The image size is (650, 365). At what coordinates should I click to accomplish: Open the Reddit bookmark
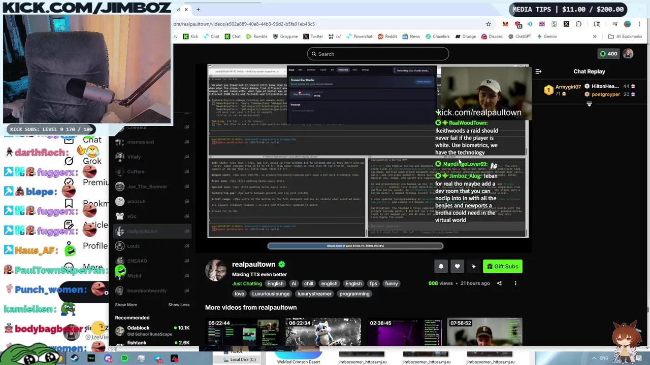coord(387,36)
